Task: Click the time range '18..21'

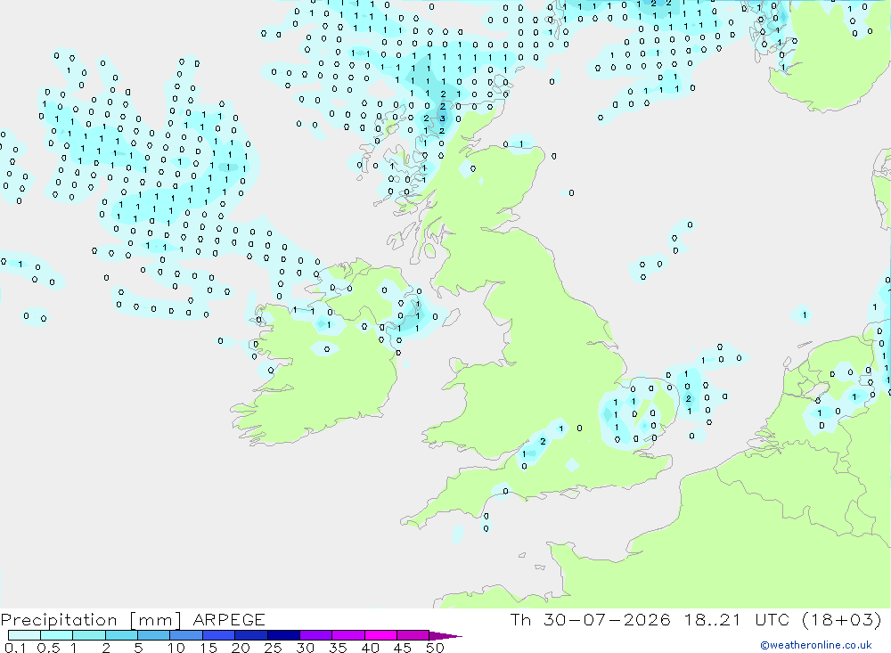Action: (713, 619)
